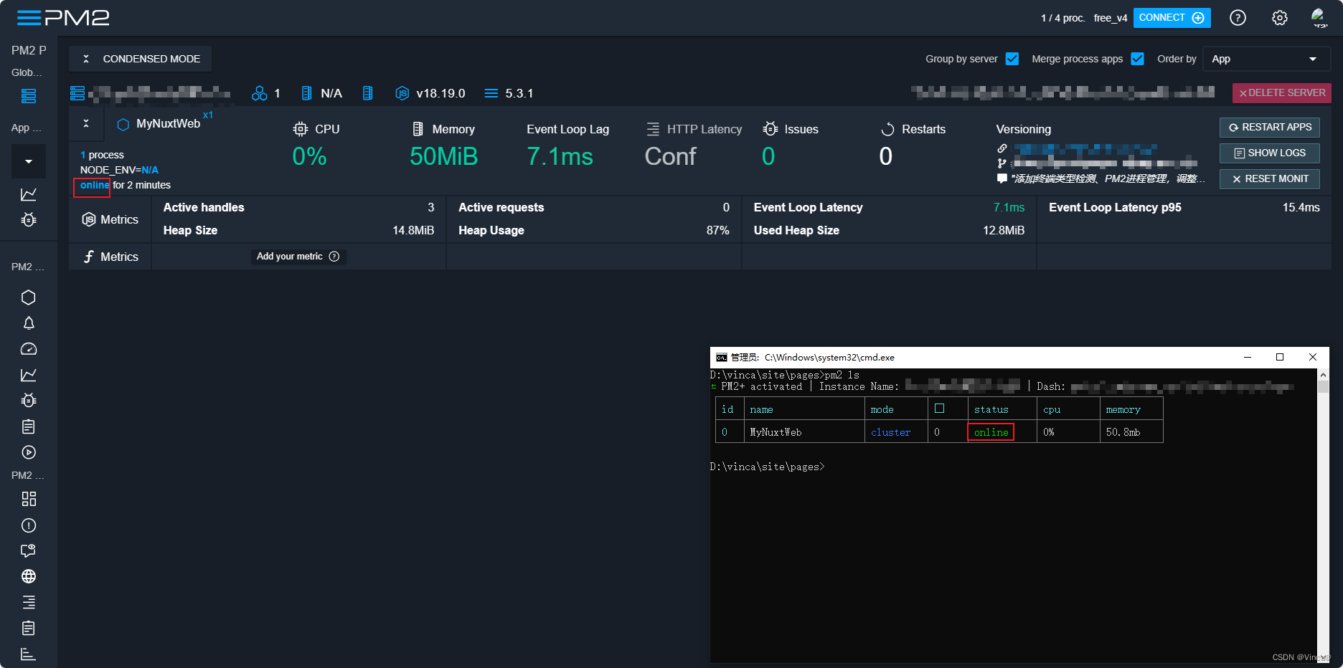Open the settings gear in the top bar
The height and width of the screenshot is (668, 1343).
[x=1280, y=17]
